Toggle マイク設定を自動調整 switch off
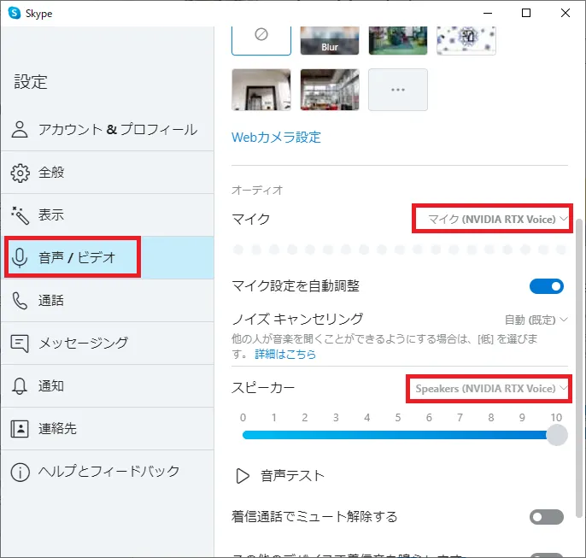The height and width of the screenshot is (558, 586). 547,286
